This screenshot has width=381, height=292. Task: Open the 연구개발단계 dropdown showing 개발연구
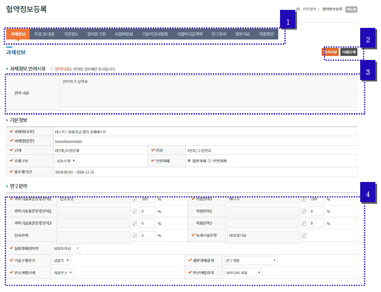(63, 273)
